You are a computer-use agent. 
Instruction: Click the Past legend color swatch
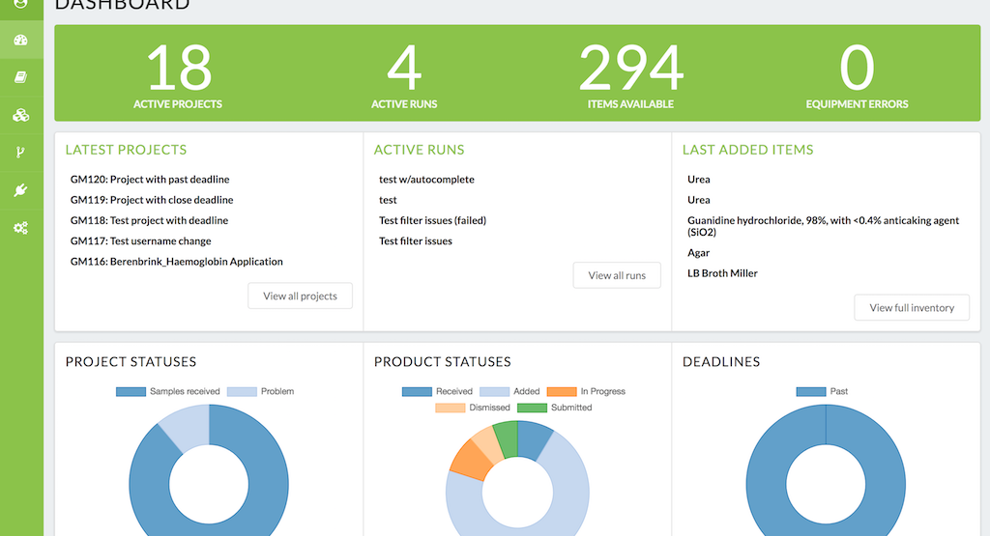[810, 391]
